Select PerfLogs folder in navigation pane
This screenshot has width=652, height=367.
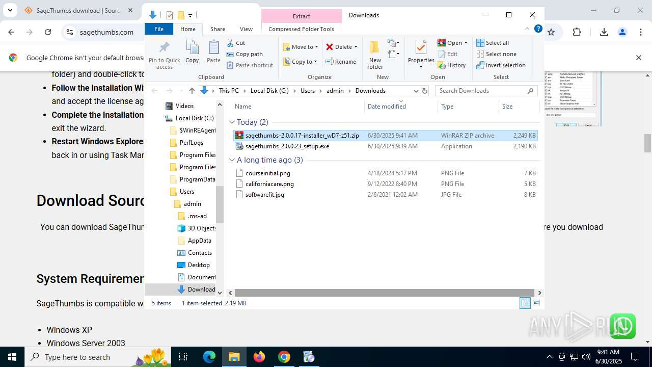(x=192, y=143)
